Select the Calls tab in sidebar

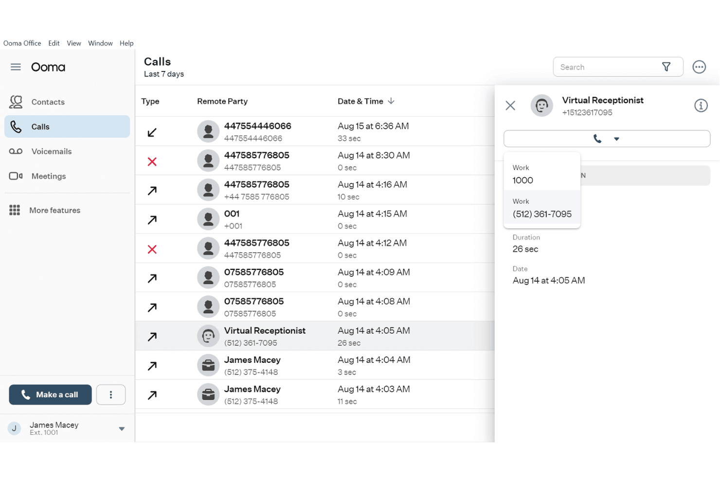(67, 126)
